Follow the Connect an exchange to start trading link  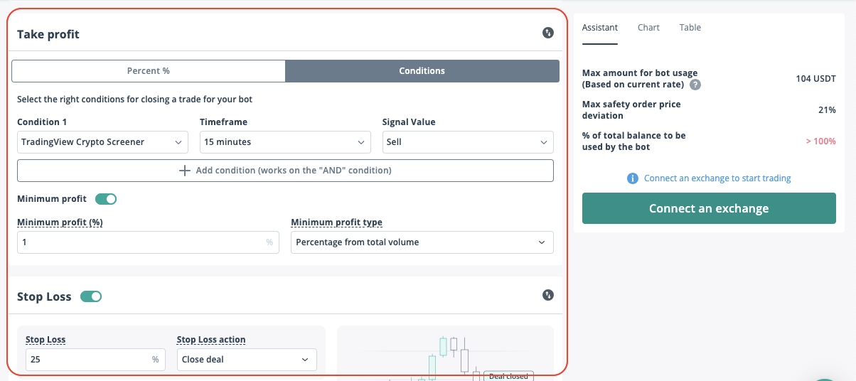(717, 178)
